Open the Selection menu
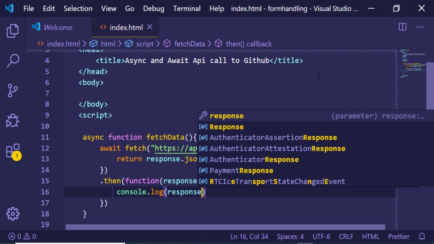434x244 pixels. click(78, 8)
